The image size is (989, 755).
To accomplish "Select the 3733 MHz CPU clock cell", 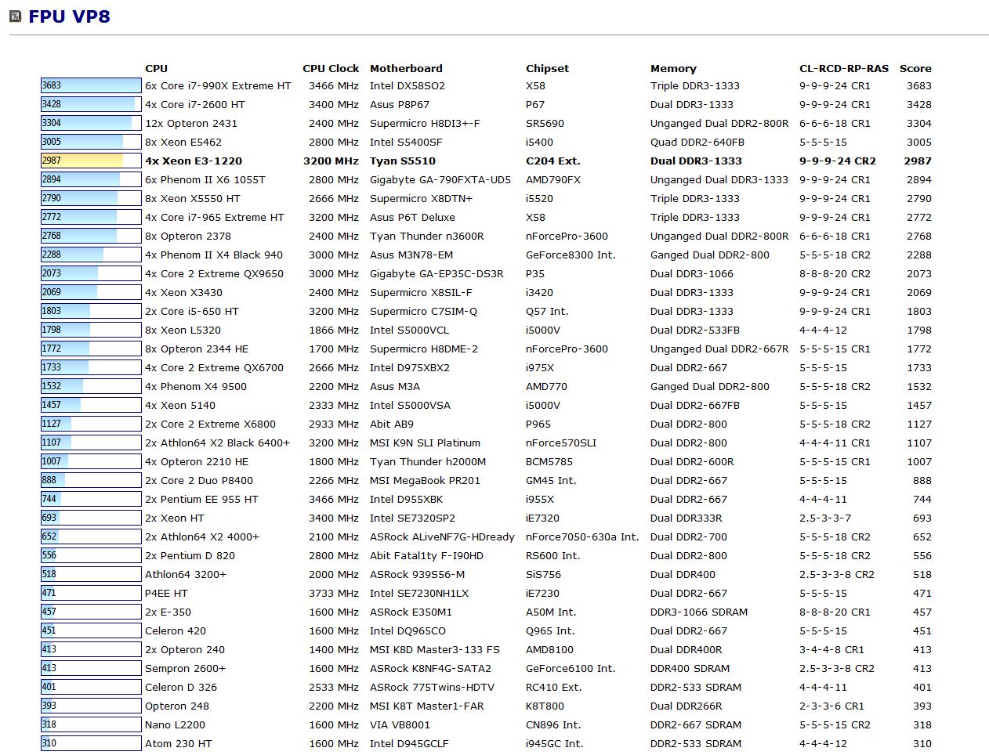I will pyautogui.click(x=334, y=593).
